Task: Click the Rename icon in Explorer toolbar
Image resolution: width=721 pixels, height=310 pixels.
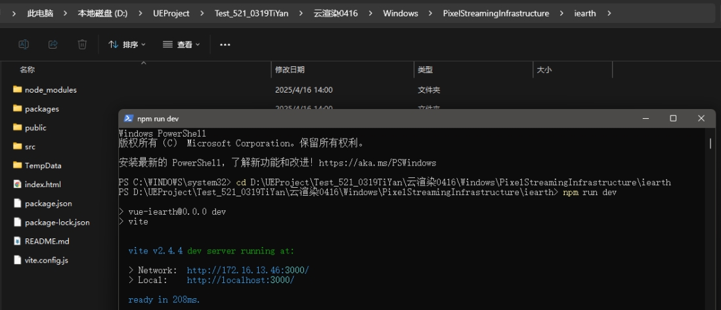Action: [24, 44]
